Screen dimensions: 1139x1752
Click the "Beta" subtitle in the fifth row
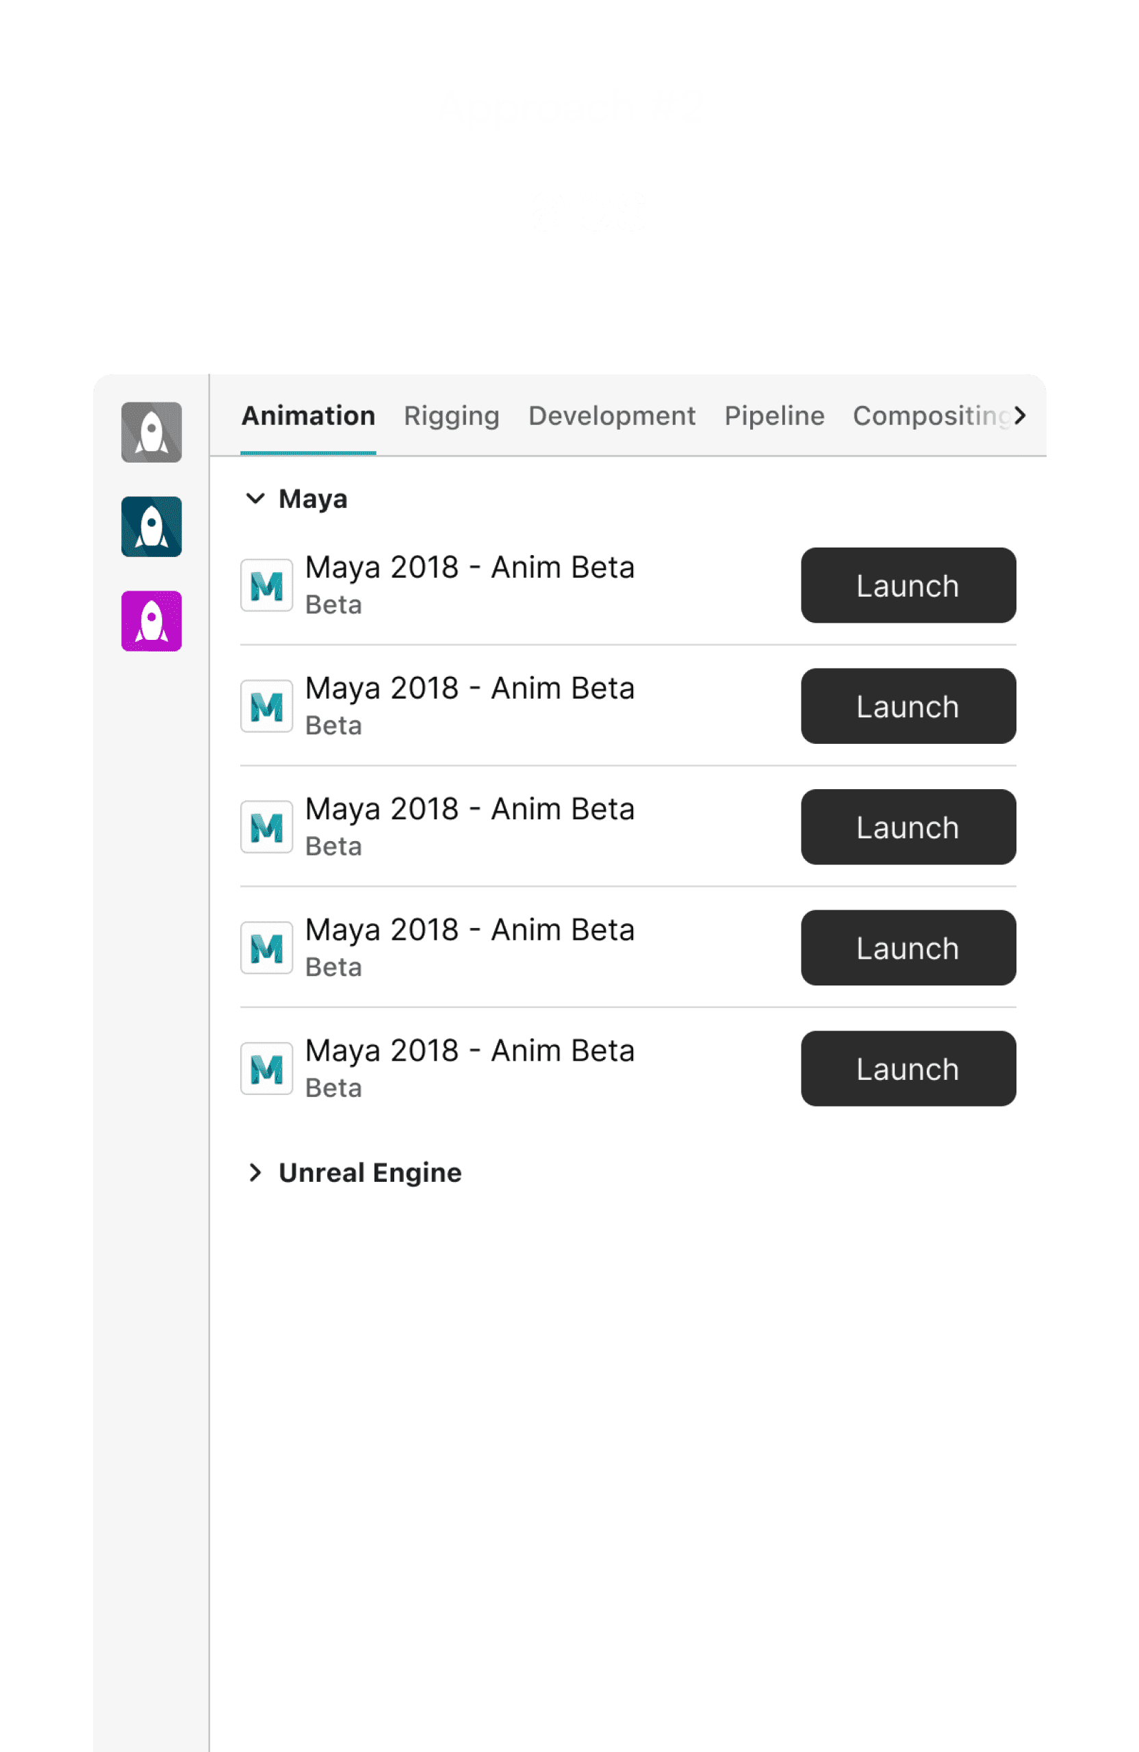333,1087
